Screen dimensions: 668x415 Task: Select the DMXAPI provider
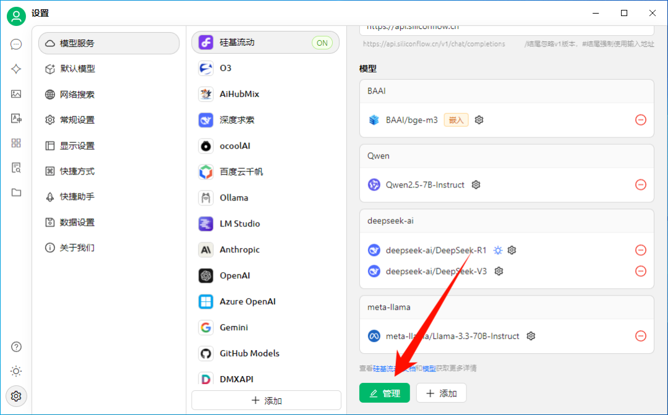coord(265,379)
